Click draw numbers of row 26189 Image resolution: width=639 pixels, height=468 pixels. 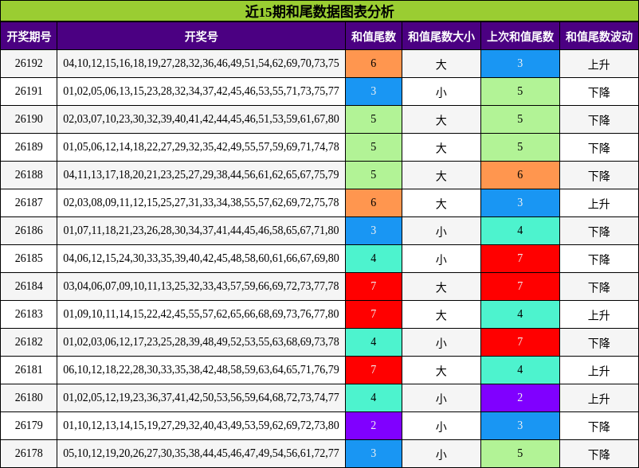[201, 146]
